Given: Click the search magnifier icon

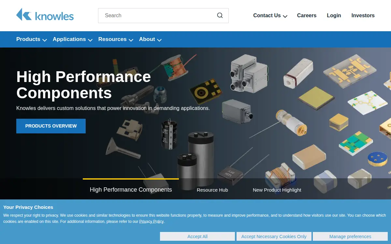Looking at the screenshot, I should tap(220, 15).
